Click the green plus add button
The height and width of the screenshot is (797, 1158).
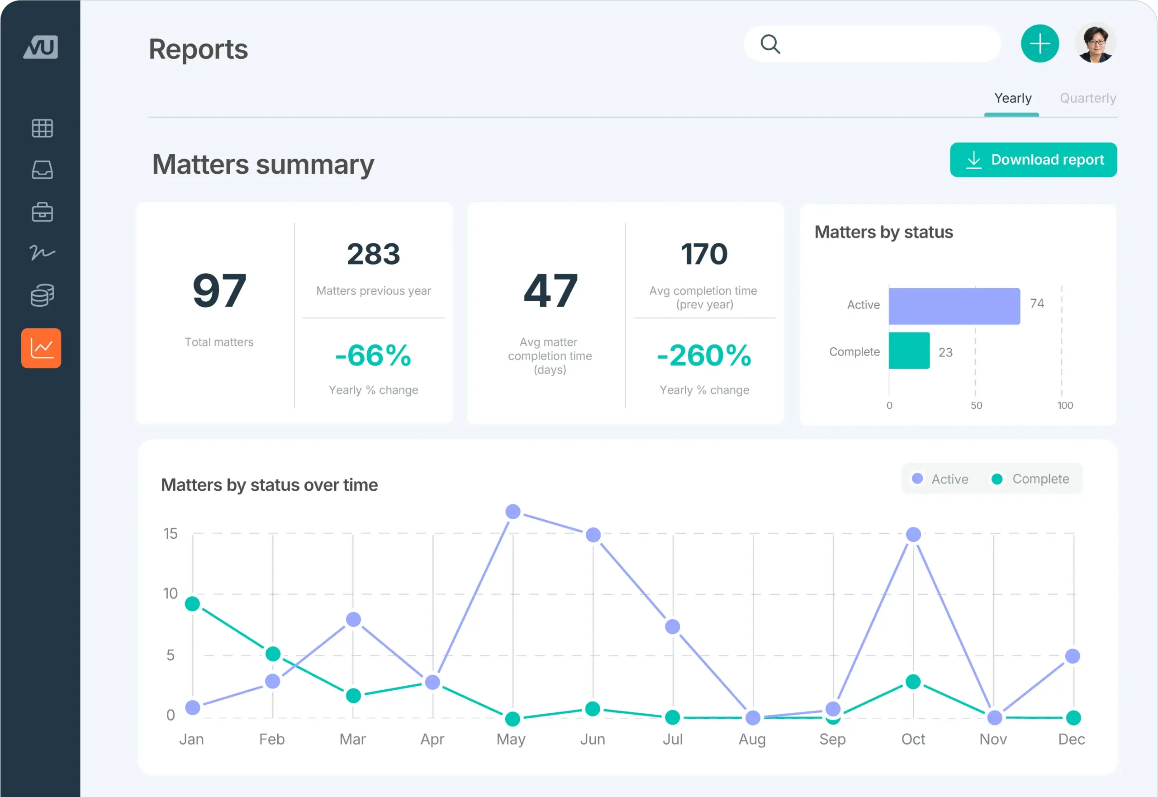pyautogui.click(x=1039, y=43)
